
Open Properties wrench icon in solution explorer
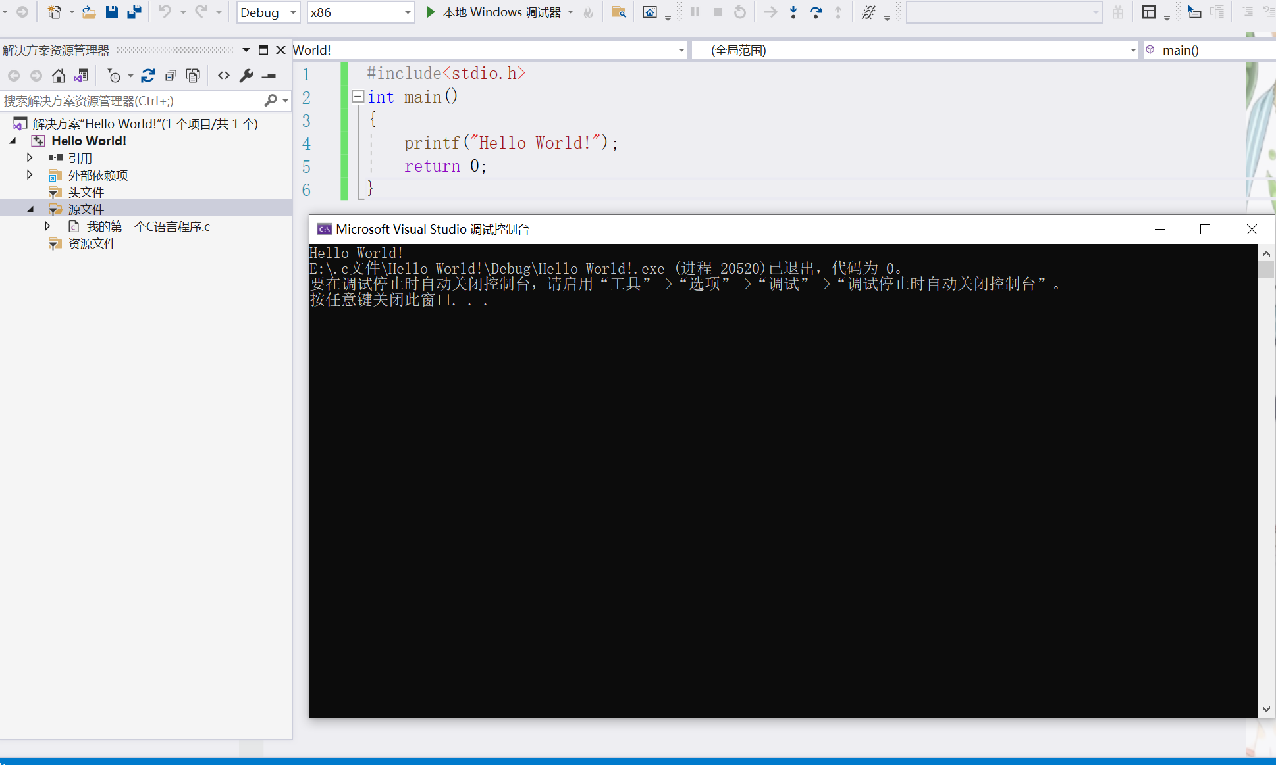tap(246, 76)
